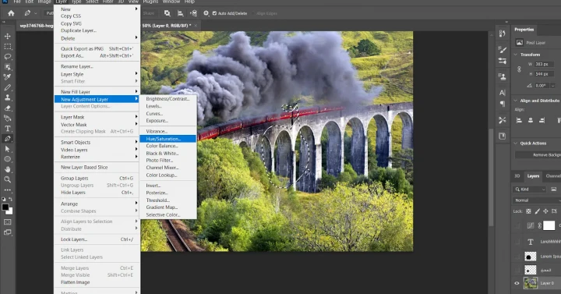Image resolution: width=561 pixels, height=294 pixels.
Task: Select the Eraser tool
Action: (8, 108)
